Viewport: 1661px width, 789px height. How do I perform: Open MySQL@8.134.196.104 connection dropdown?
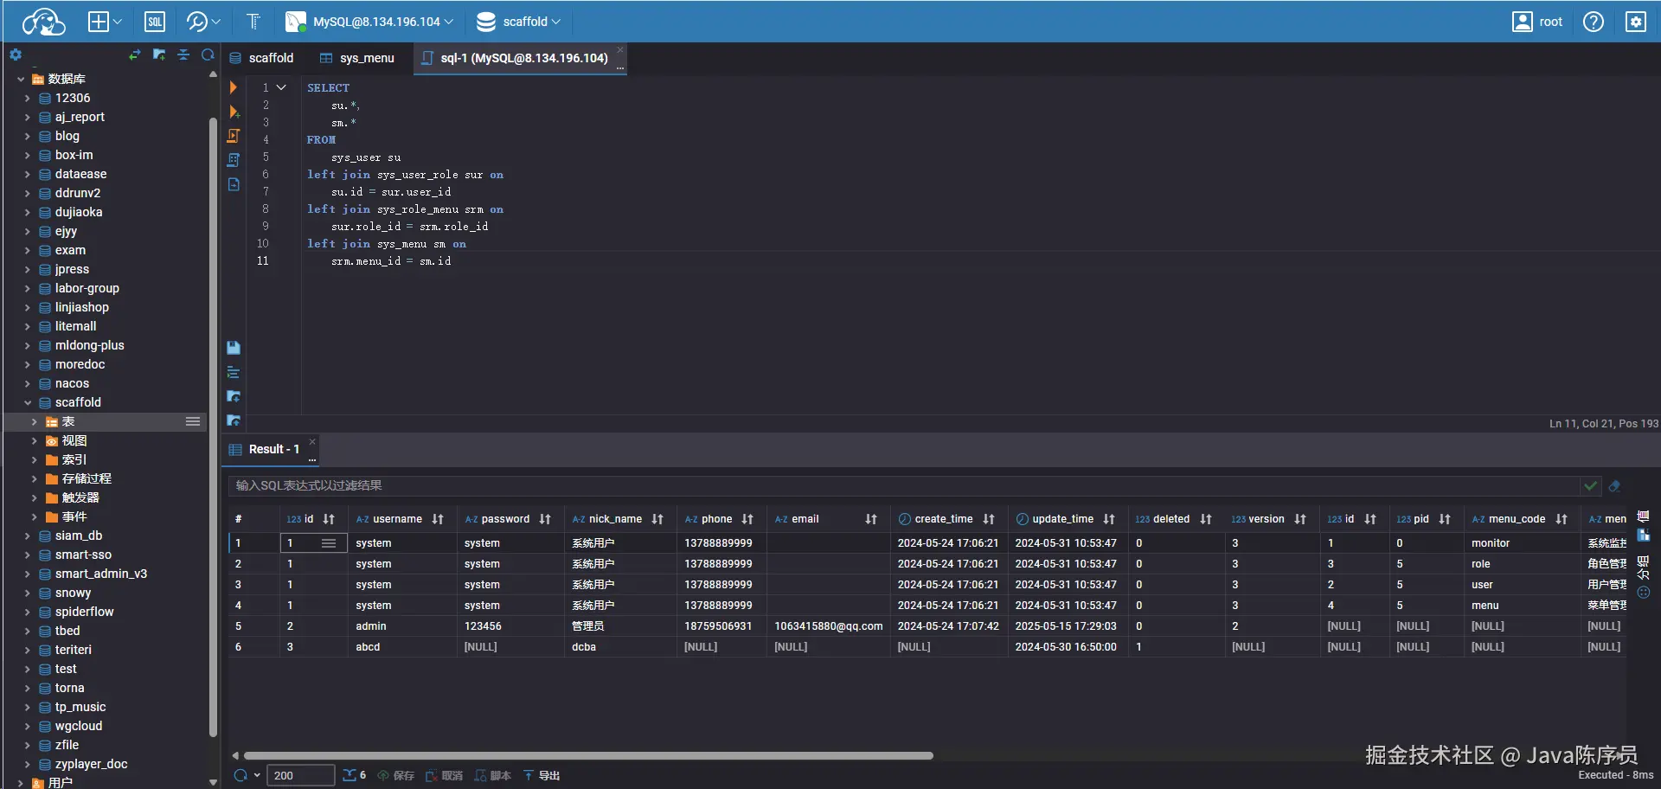[x=370, y=22]
